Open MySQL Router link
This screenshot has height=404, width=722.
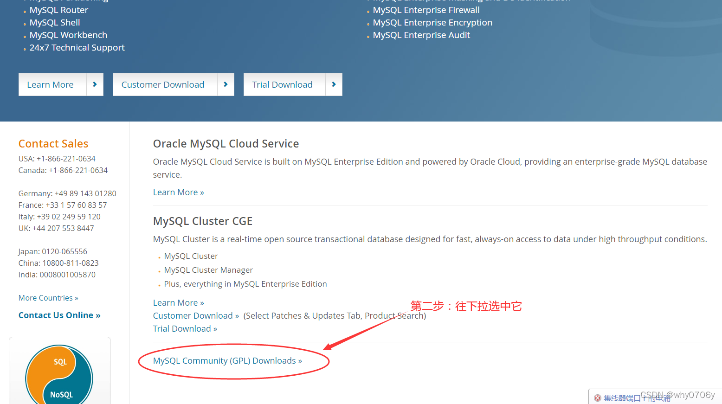pyautogui.click(x=59, y=10)
